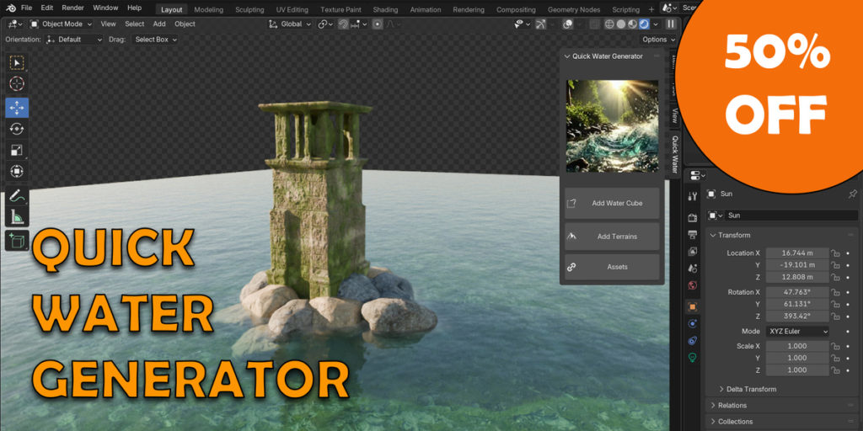Choose the Scale tool
This screenshot has height=431, width=863.
pos(17,151)
